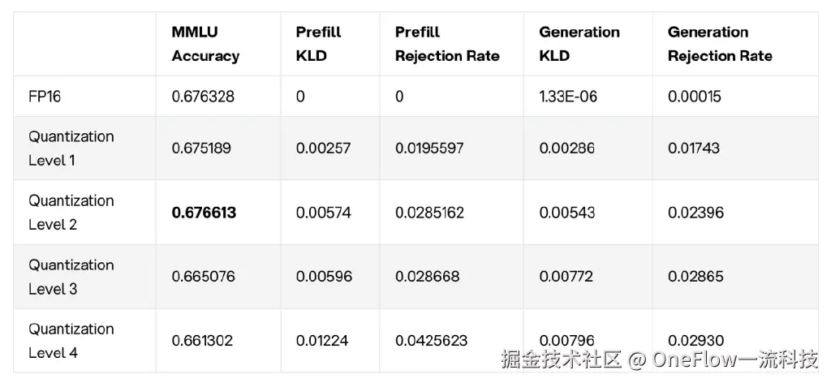This screenshot has width=831, height=383.
Task: Click the 0.01224 Prefill KLD cell
Action: coord(324,341)
